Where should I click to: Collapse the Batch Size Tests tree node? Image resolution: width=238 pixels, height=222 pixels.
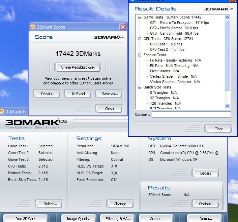click(140, 87)
